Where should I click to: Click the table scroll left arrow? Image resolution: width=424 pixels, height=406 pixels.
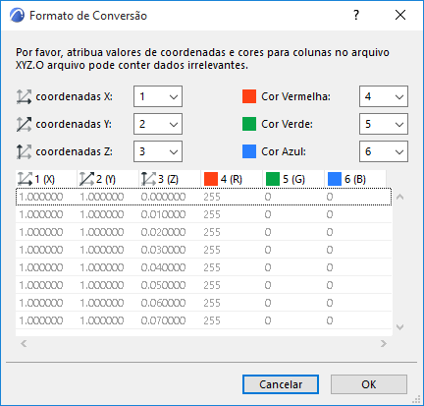[24, 343]
